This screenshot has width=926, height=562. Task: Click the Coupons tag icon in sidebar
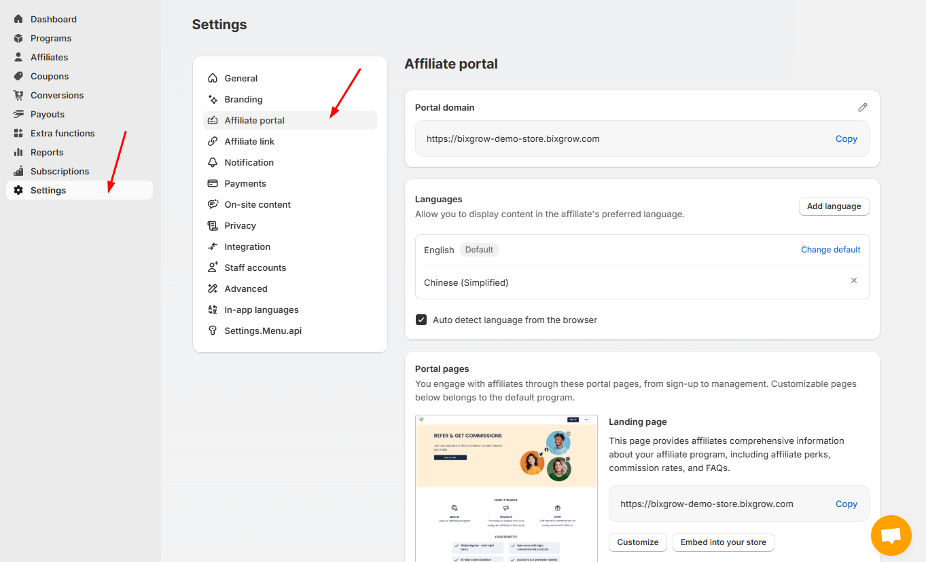click(18, 76)
